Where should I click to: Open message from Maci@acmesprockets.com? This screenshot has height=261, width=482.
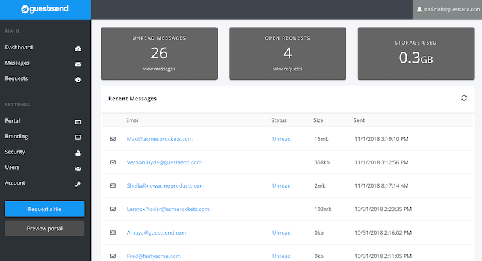pos(160,139)
